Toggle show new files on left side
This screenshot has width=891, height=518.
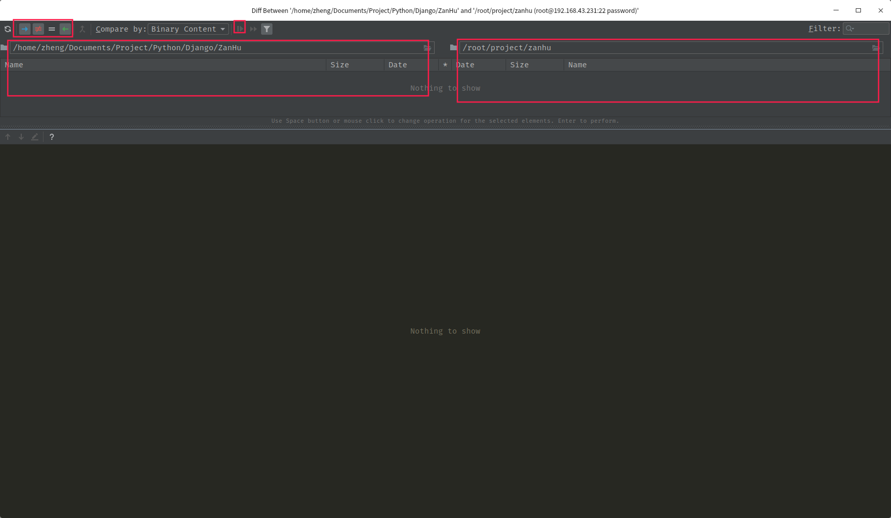tap(25, 29)
